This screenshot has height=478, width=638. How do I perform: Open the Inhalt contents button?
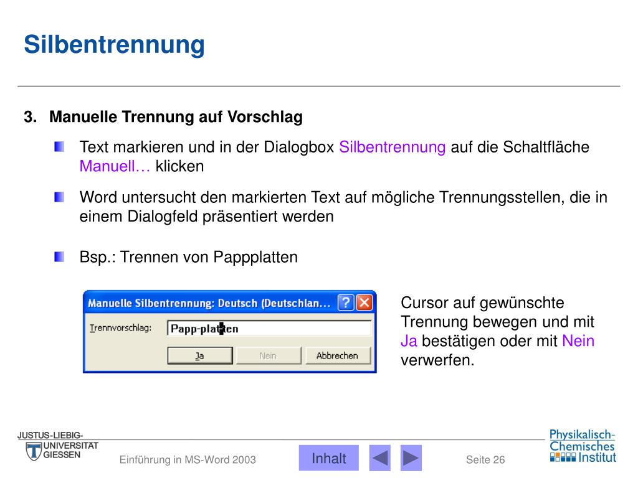pos(329,458)
